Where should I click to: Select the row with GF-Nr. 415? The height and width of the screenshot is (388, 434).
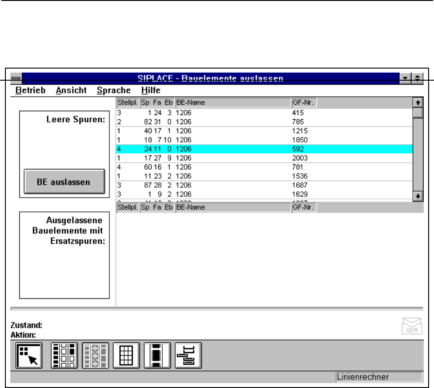click(265, 113)
